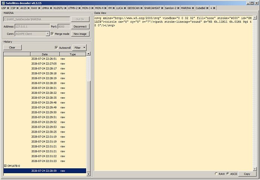Screen dimensions: 260x180
Task: Close the MARINA tab with its X icon
Action: [x=193, y=8]
